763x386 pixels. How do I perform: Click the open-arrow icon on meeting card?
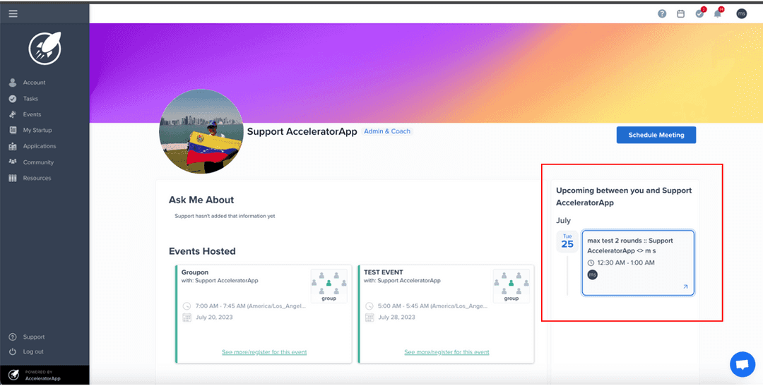click(x=685, y=287)
